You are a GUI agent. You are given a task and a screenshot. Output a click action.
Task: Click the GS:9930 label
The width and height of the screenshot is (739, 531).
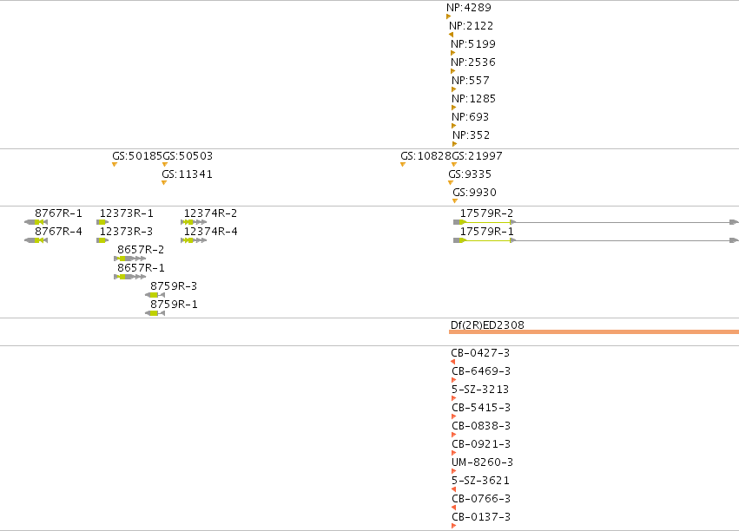[x=475, y=193]
